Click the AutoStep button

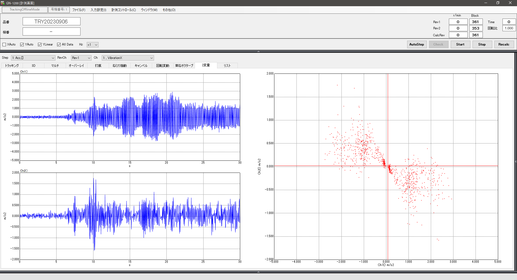pyautogui.click(x=417, y=44)
